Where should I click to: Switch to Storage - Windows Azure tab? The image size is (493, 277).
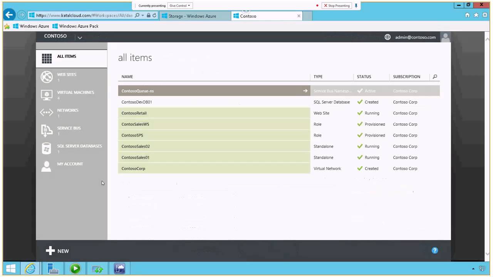(195, 16)
